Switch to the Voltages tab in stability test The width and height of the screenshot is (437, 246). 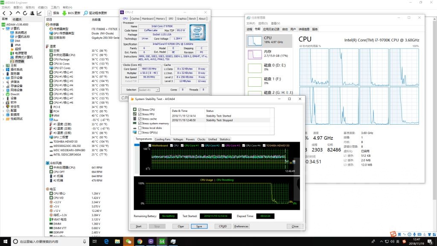click(178, 139)
